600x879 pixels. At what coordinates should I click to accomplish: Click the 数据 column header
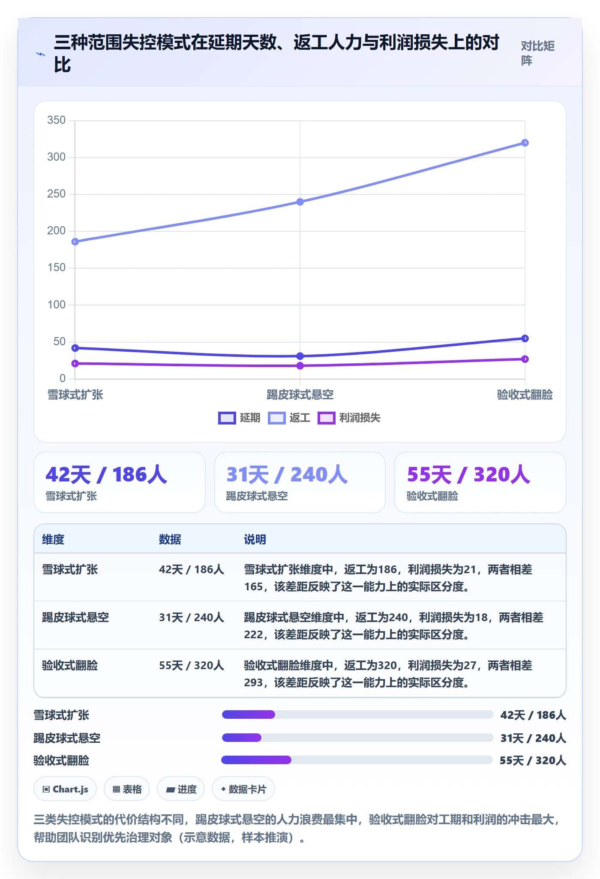tap(170, 539)
